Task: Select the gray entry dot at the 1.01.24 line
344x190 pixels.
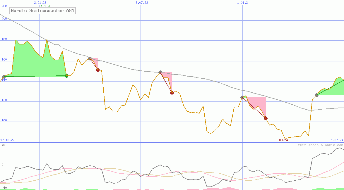Action: (242, 97)
